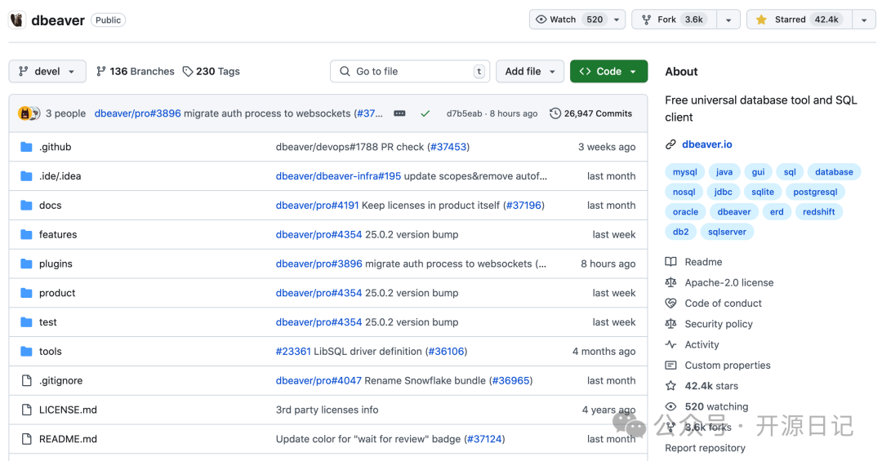Click the branches icon beside 136 Branches
The height and width of the screenshot is (461, 882).
coord(101,72)
